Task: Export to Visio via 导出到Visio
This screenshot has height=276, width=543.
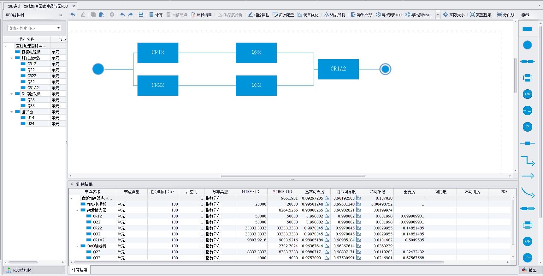Action: pyautogui.click(x=418, y=15)
